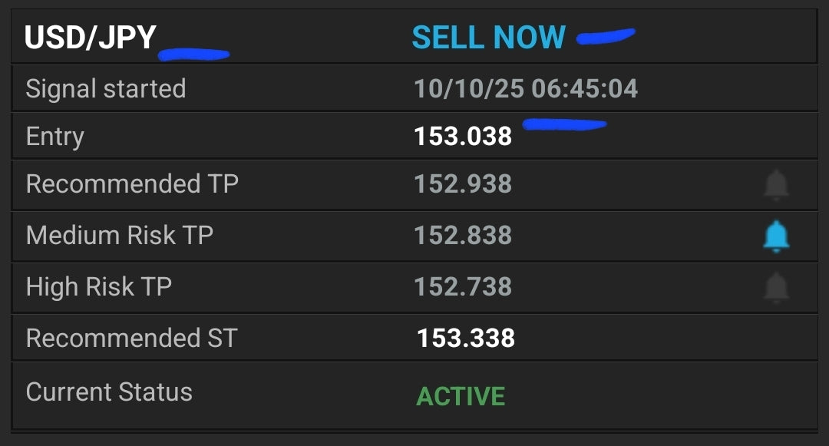Tap the green ACTIVE status
The width and height of the screenshot is (829, 446).
[461, 397]
